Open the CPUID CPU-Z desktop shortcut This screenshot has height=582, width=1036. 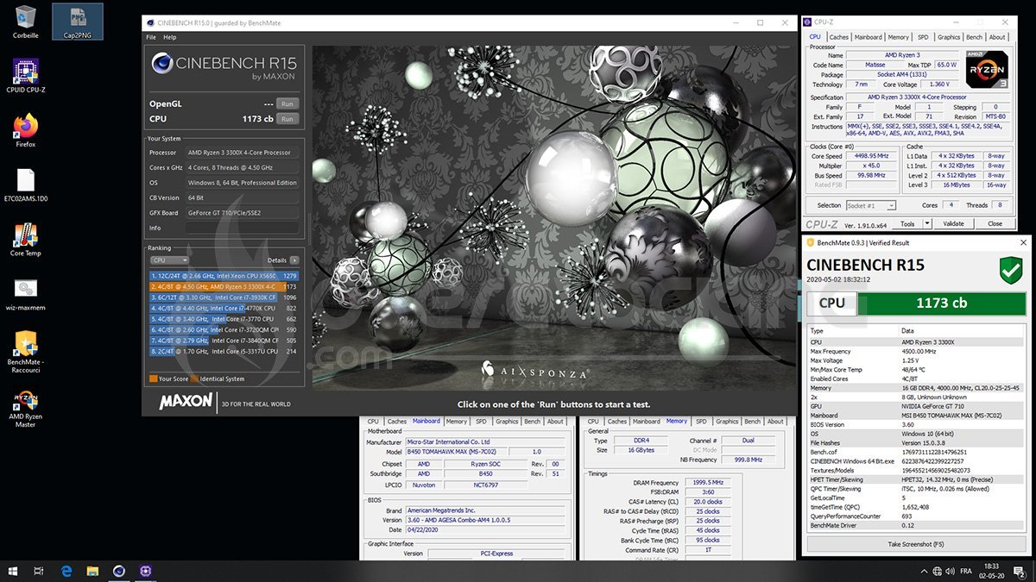(26, 76)
